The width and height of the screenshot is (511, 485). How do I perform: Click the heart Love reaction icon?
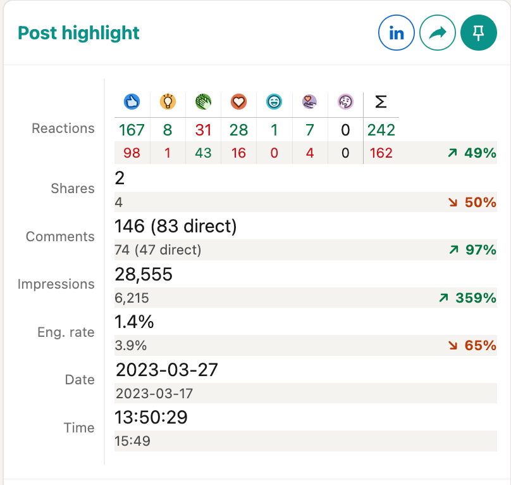point(238,101)
